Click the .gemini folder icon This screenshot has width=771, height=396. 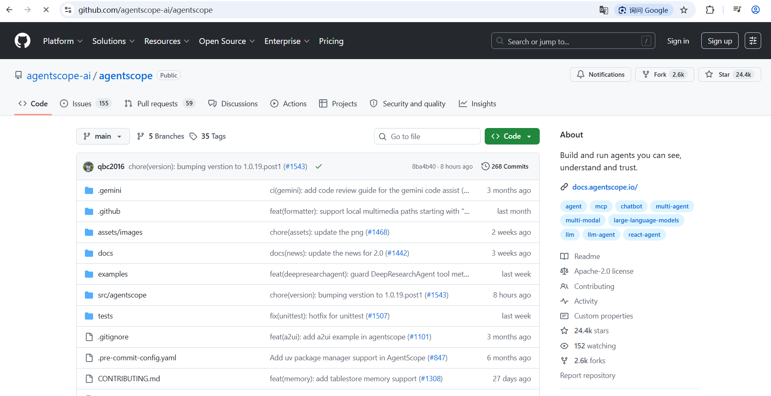tap(89, 190)
